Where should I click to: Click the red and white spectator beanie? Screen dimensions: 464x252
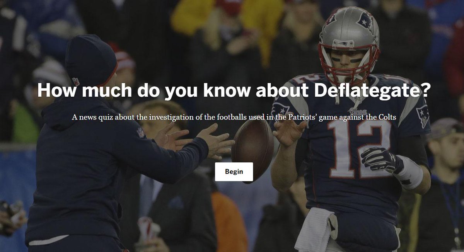124,60
